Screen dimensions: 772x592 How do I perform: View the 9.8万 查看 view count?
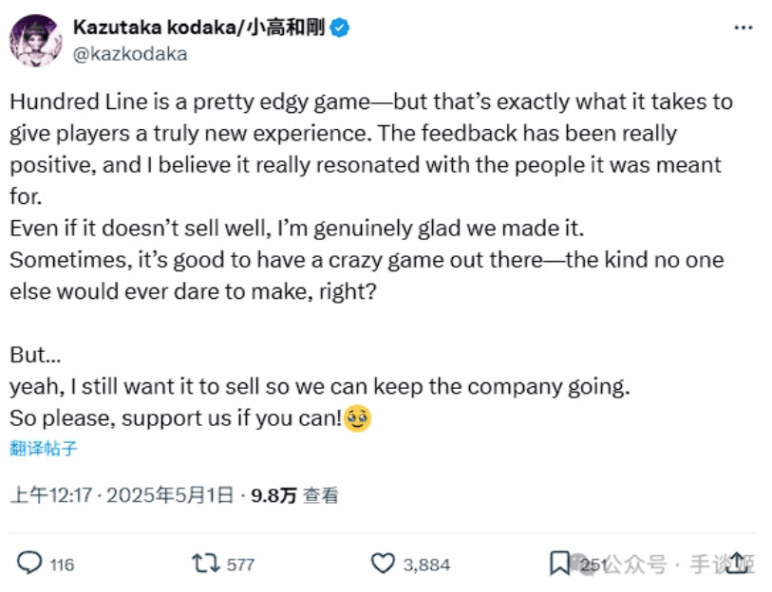[x=293, y=494]
